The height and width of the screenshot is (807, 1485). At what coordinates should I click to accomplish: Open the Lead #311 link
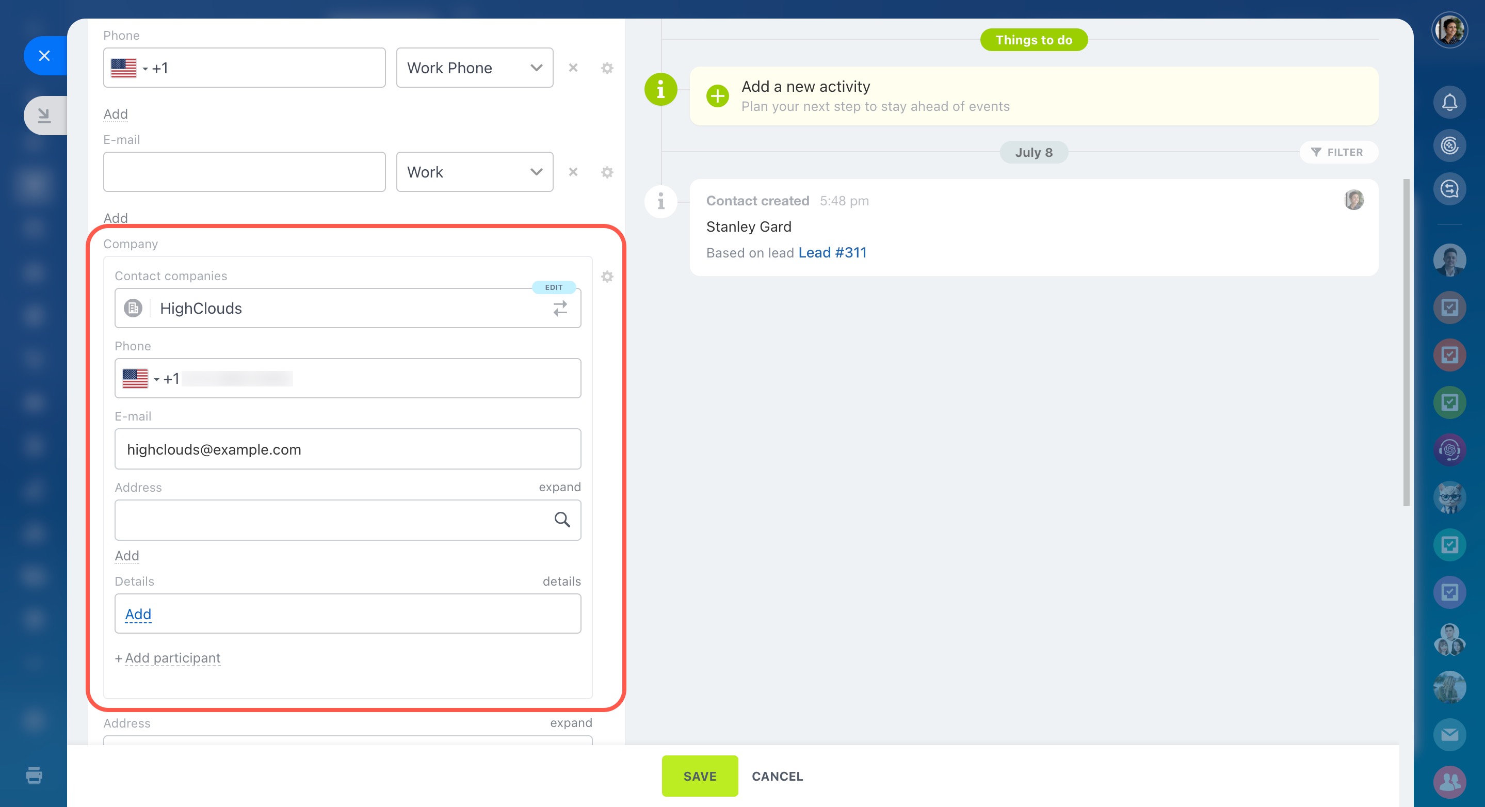tap(832, 252)
